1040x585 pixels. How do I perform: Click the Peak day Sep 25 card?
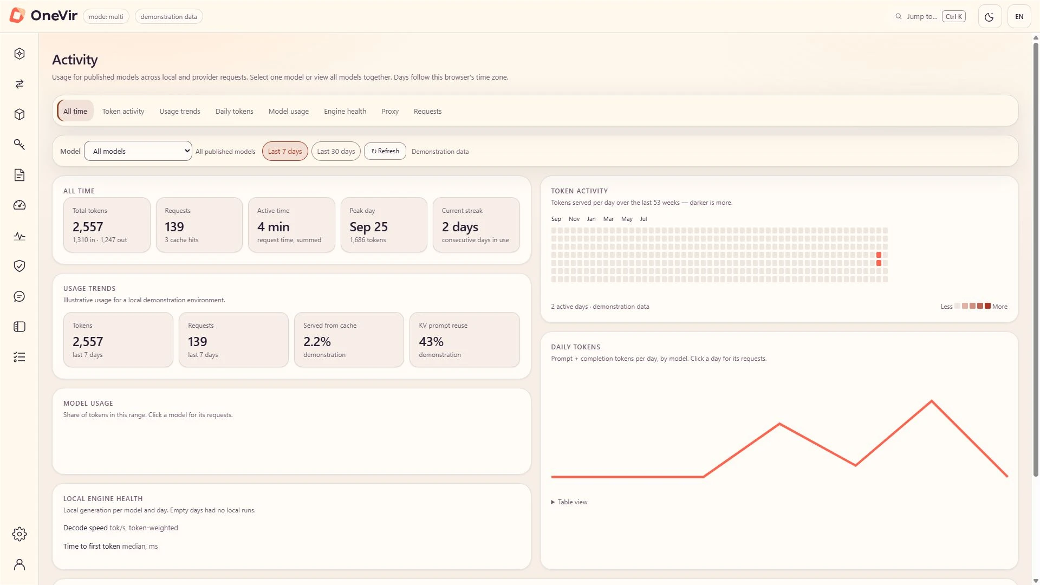384,225
